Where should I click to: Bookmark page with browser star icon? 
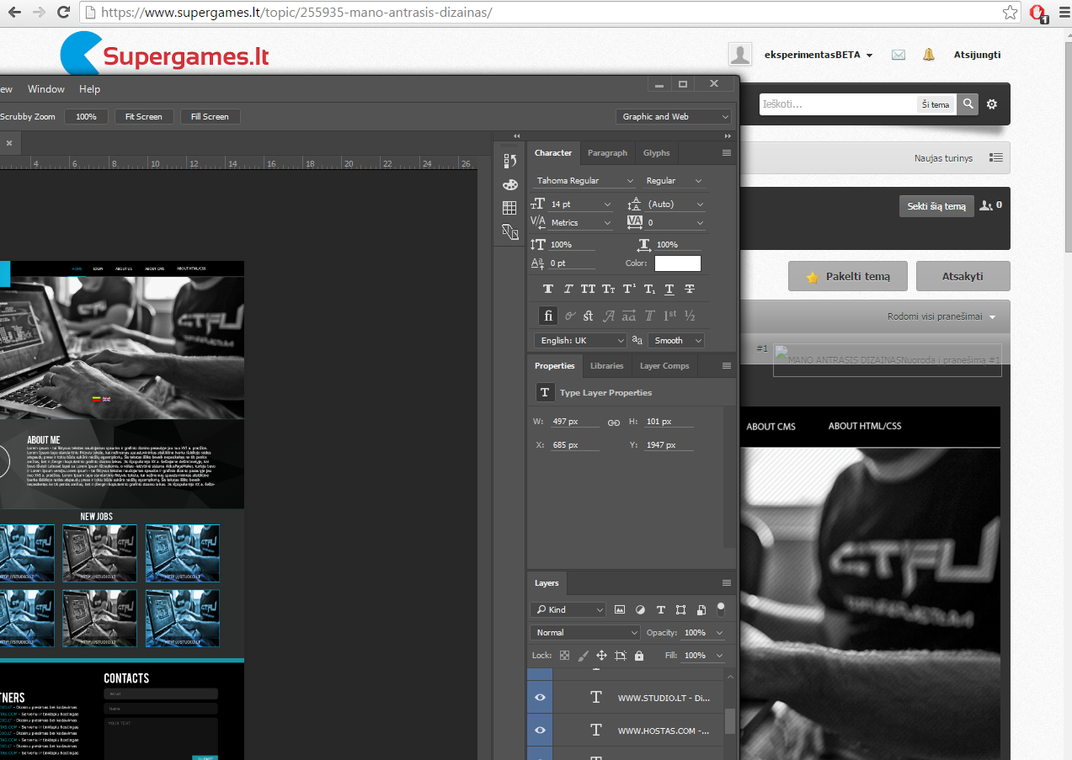pyautogui.click(x=1010, y=13)
